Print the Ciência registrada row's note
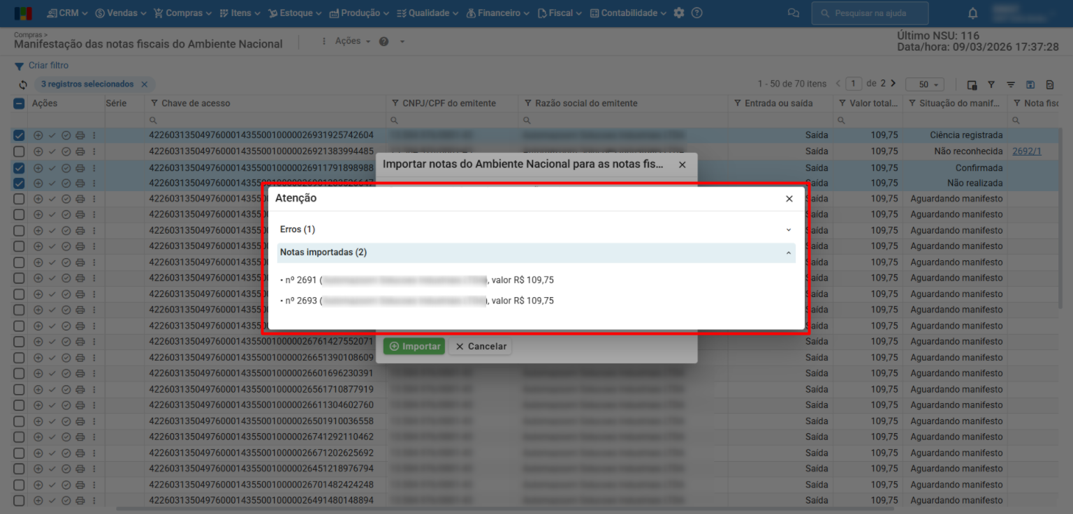 [80, 135]
